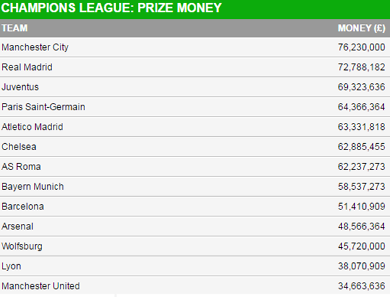The height and width of the screenshot is (297, 390).
Task: Click the Champions League Prize Money title
Action: click(111, 8)
